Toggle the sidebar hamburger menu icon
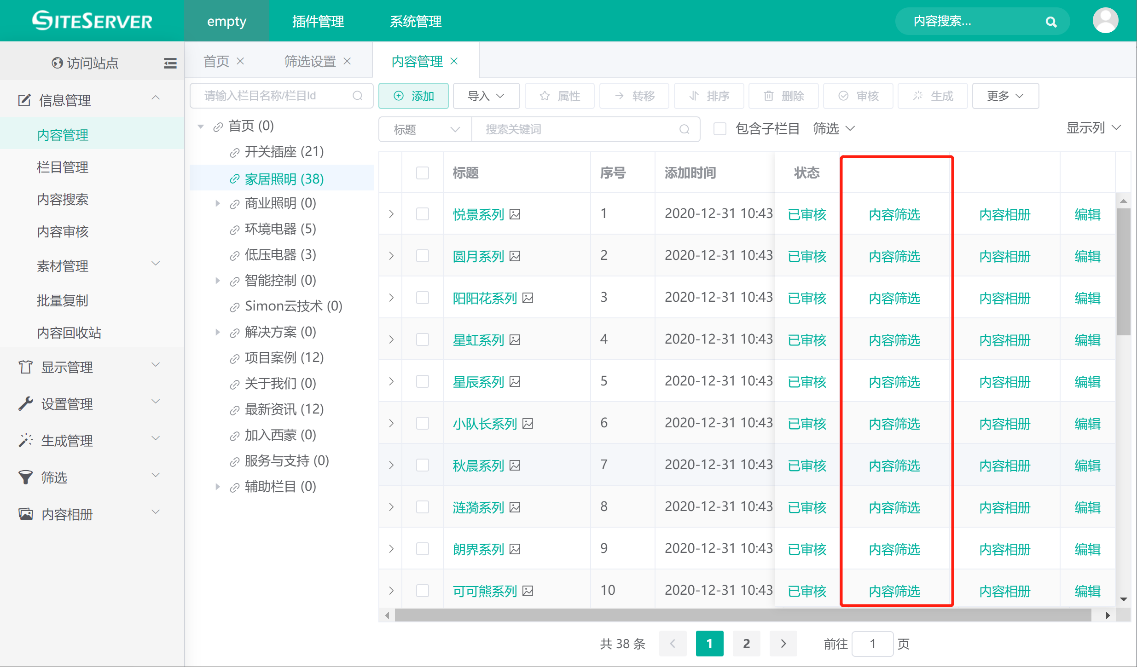 click(170, 63)
